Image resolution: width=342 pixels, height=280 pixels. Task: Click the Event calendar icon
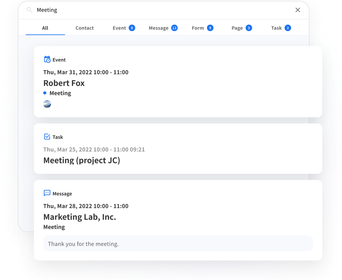tap(47, 59)
